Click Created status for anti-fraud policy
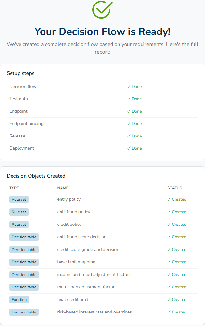The width and height of the screenshot is (205, 326). pyautogui.click(x=177, y=212)
